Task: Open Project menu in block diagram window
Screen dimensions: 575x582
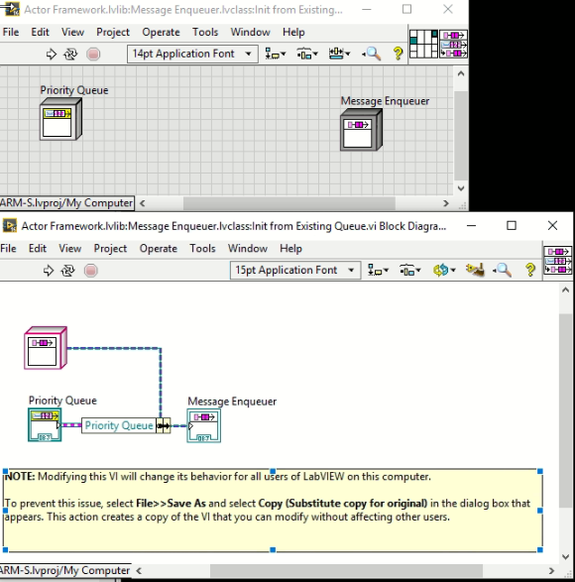Action: 110,248
